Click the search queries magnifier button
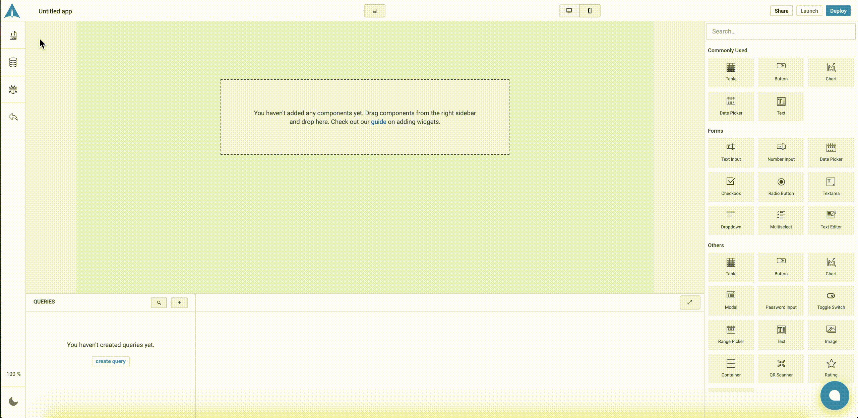 159,302
